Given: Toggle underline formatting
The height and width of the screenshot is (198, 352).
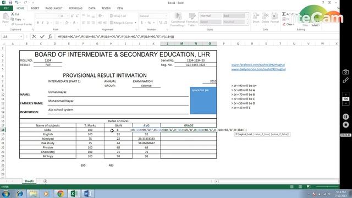Looking at the screenshot, I should pos(48,23).
